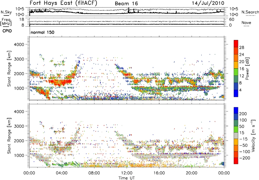This screenshot has width=259, height=180.
Task: Click the 'Time UT' axis title
Action: [x=127, y=178]
